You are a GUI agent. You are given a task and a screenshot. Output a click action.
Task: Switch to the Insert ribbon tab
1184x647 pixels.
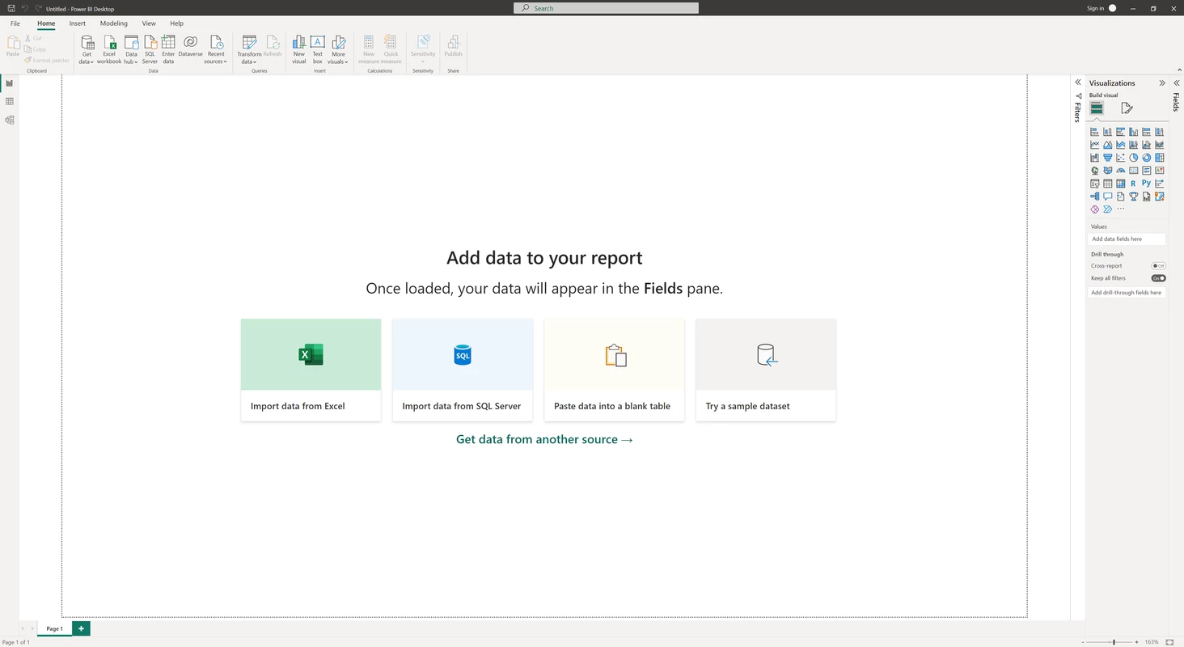coord(78,23)
